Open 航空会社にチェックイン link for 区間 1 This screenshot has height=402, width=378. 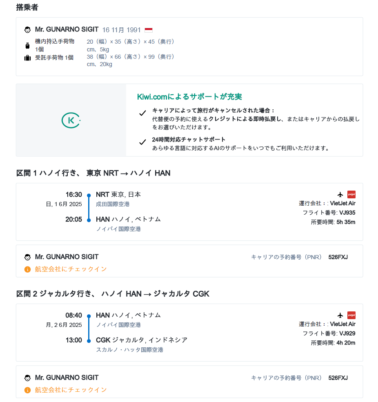click(71, 269)
